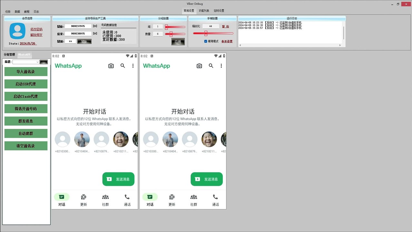Screen dimensions: 412x232
Task: Select 社群 tab in left phone
Action: point(105,200)
